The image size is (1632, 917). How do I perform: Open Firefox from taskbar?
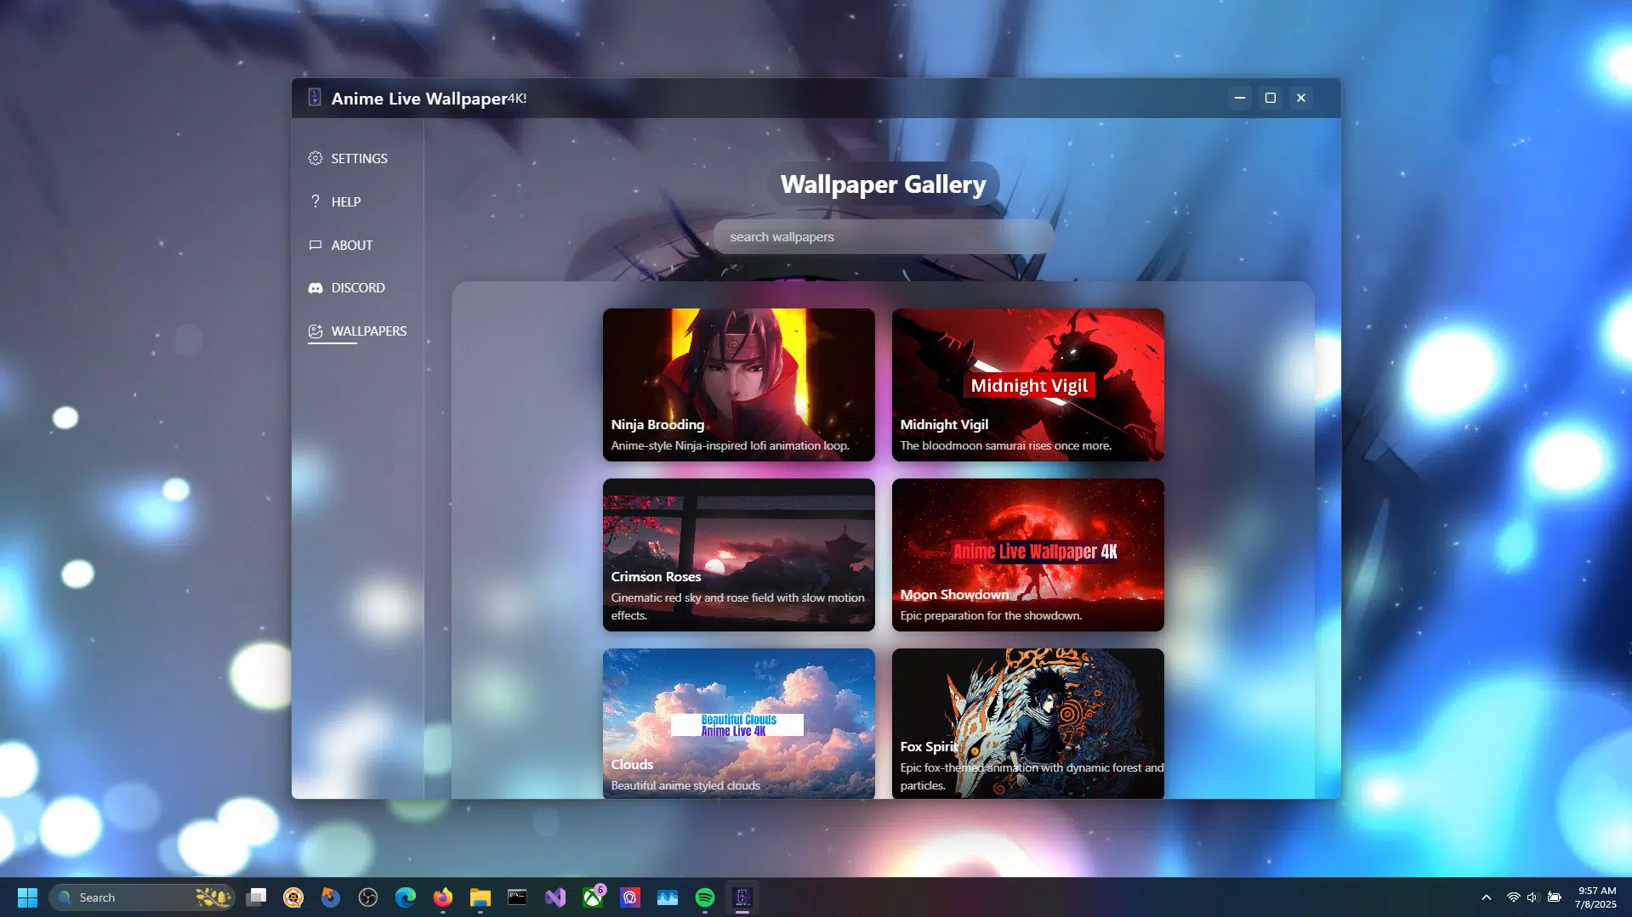click(x=443, y=897)
